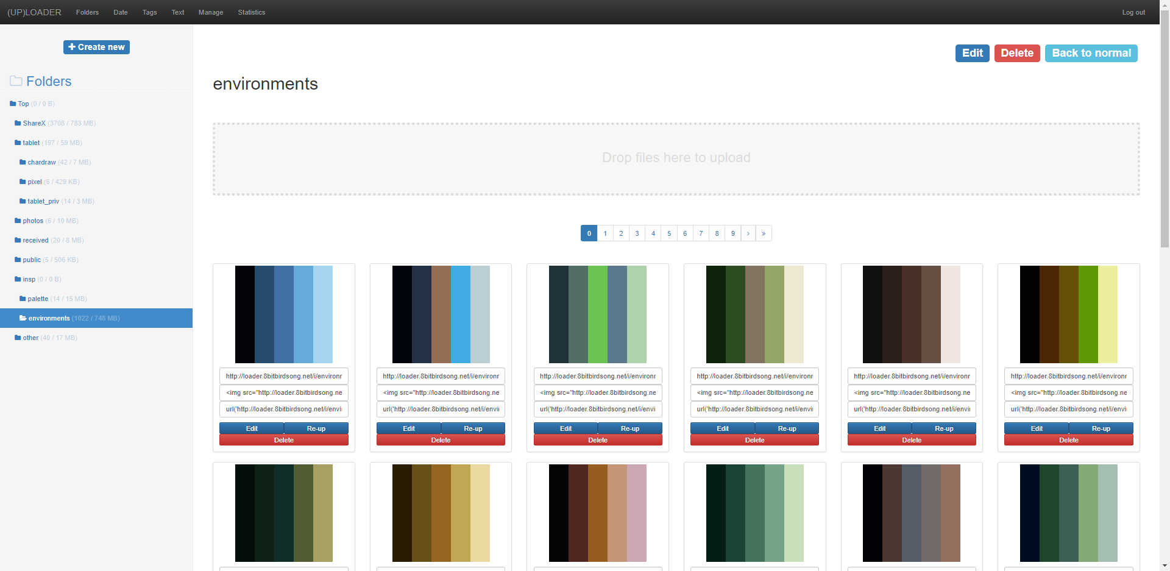
Task: Click the open environments folder icon
Action: (x=23, y=318)
